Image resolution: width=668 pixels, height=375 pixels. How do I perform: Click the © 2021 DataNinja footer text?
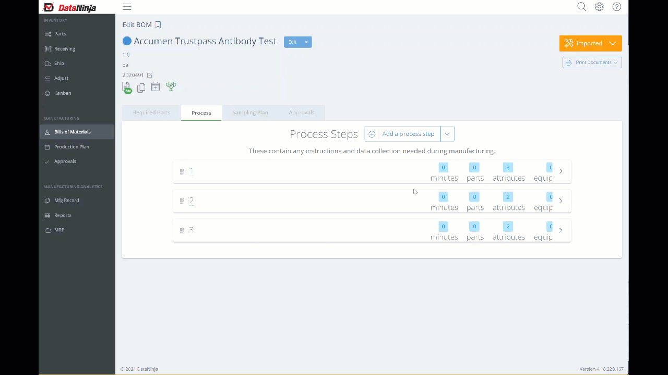(139, 369)
